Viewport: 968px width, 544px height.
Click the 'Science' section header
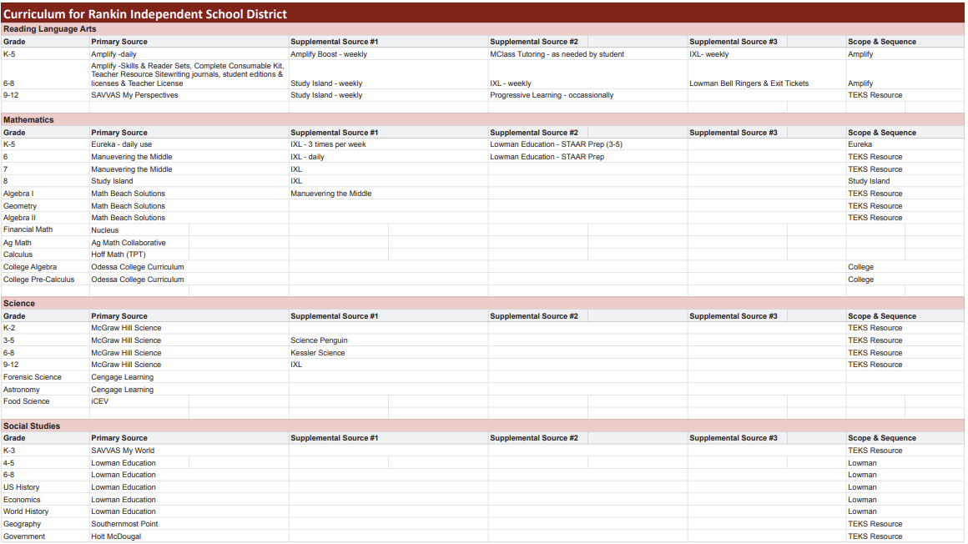(21, 303)
